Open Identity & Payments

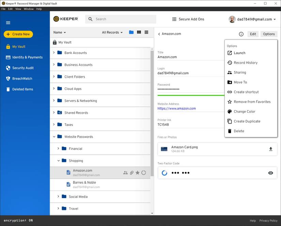point(24,57)
